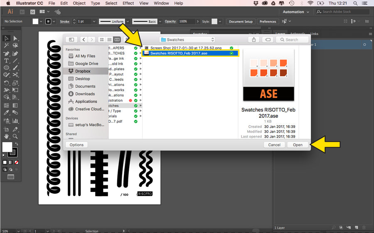Open the Effect menu
Image resolution: width=374 pixels, height=233 pixels.
128,3
